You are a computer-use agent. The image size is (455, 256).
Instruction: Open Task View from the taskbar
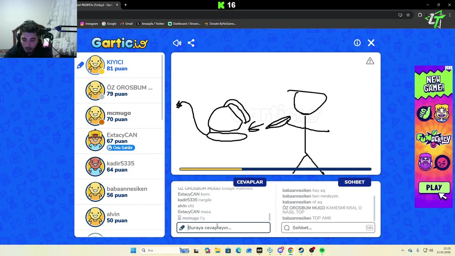coord(196,250)
